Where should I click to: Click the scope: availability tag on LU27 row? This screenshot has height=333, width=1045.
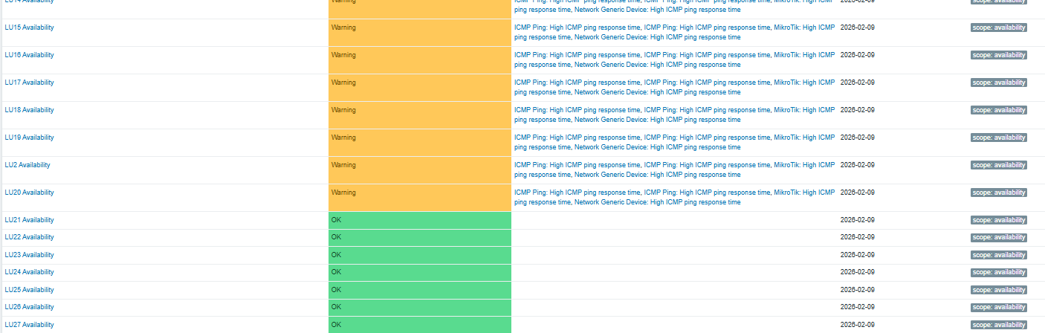pyautogui.click(x=998, y=325)
